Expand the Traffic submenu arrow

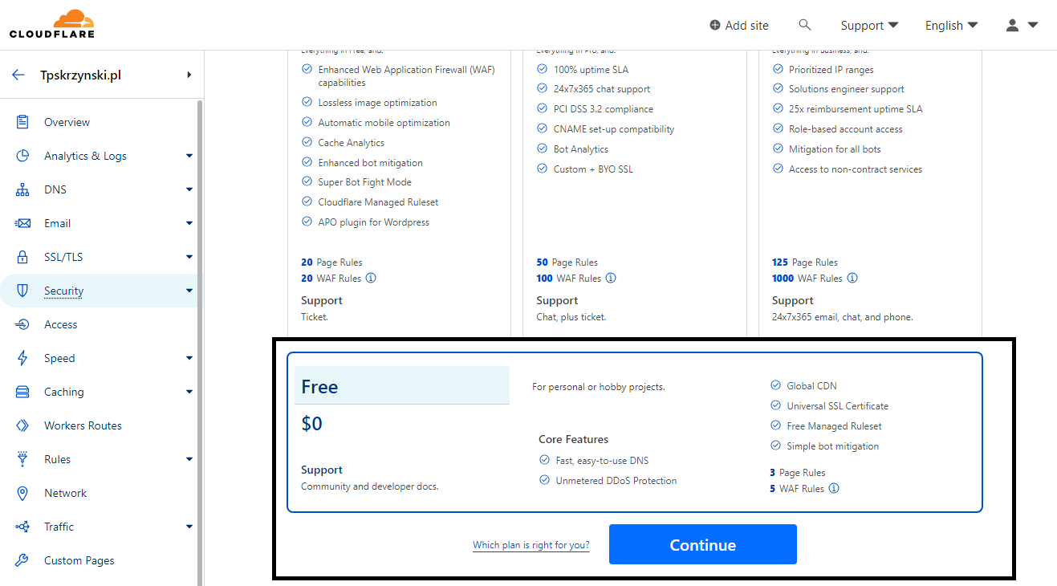(x=189, y=527)
